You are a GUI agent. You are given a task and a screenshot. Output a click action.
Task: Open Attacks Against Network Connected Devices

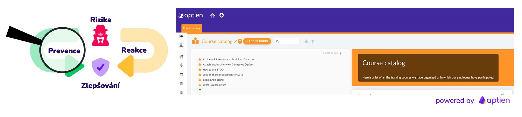(228, 64)
